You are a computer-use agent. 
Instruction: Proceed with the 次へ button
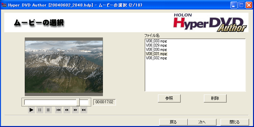202,122
